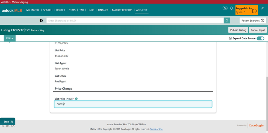Click the List Office label
This screenshot has height=133, width=268.
pos(60,76)
